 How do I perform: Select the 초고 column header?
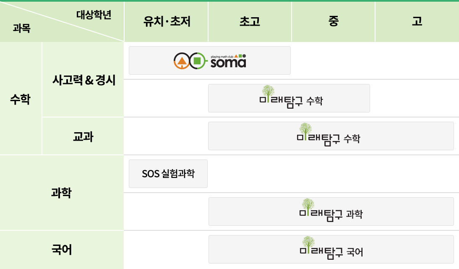250,22
